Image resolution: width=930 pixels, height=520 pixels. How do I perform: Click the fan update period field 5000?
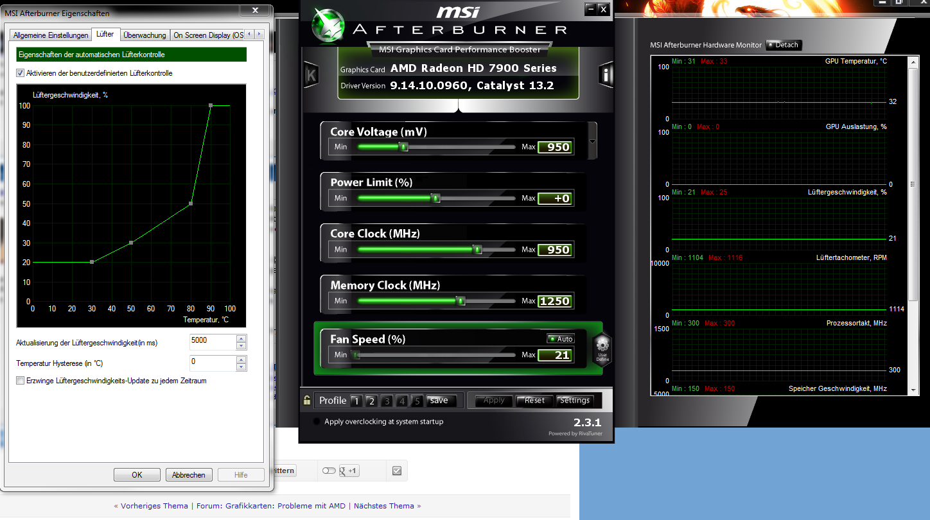pyautogui.click(x=213, y=342)
